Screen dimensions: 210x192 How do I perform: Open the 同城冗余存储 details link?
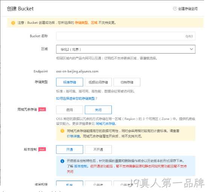click(105, 124)
